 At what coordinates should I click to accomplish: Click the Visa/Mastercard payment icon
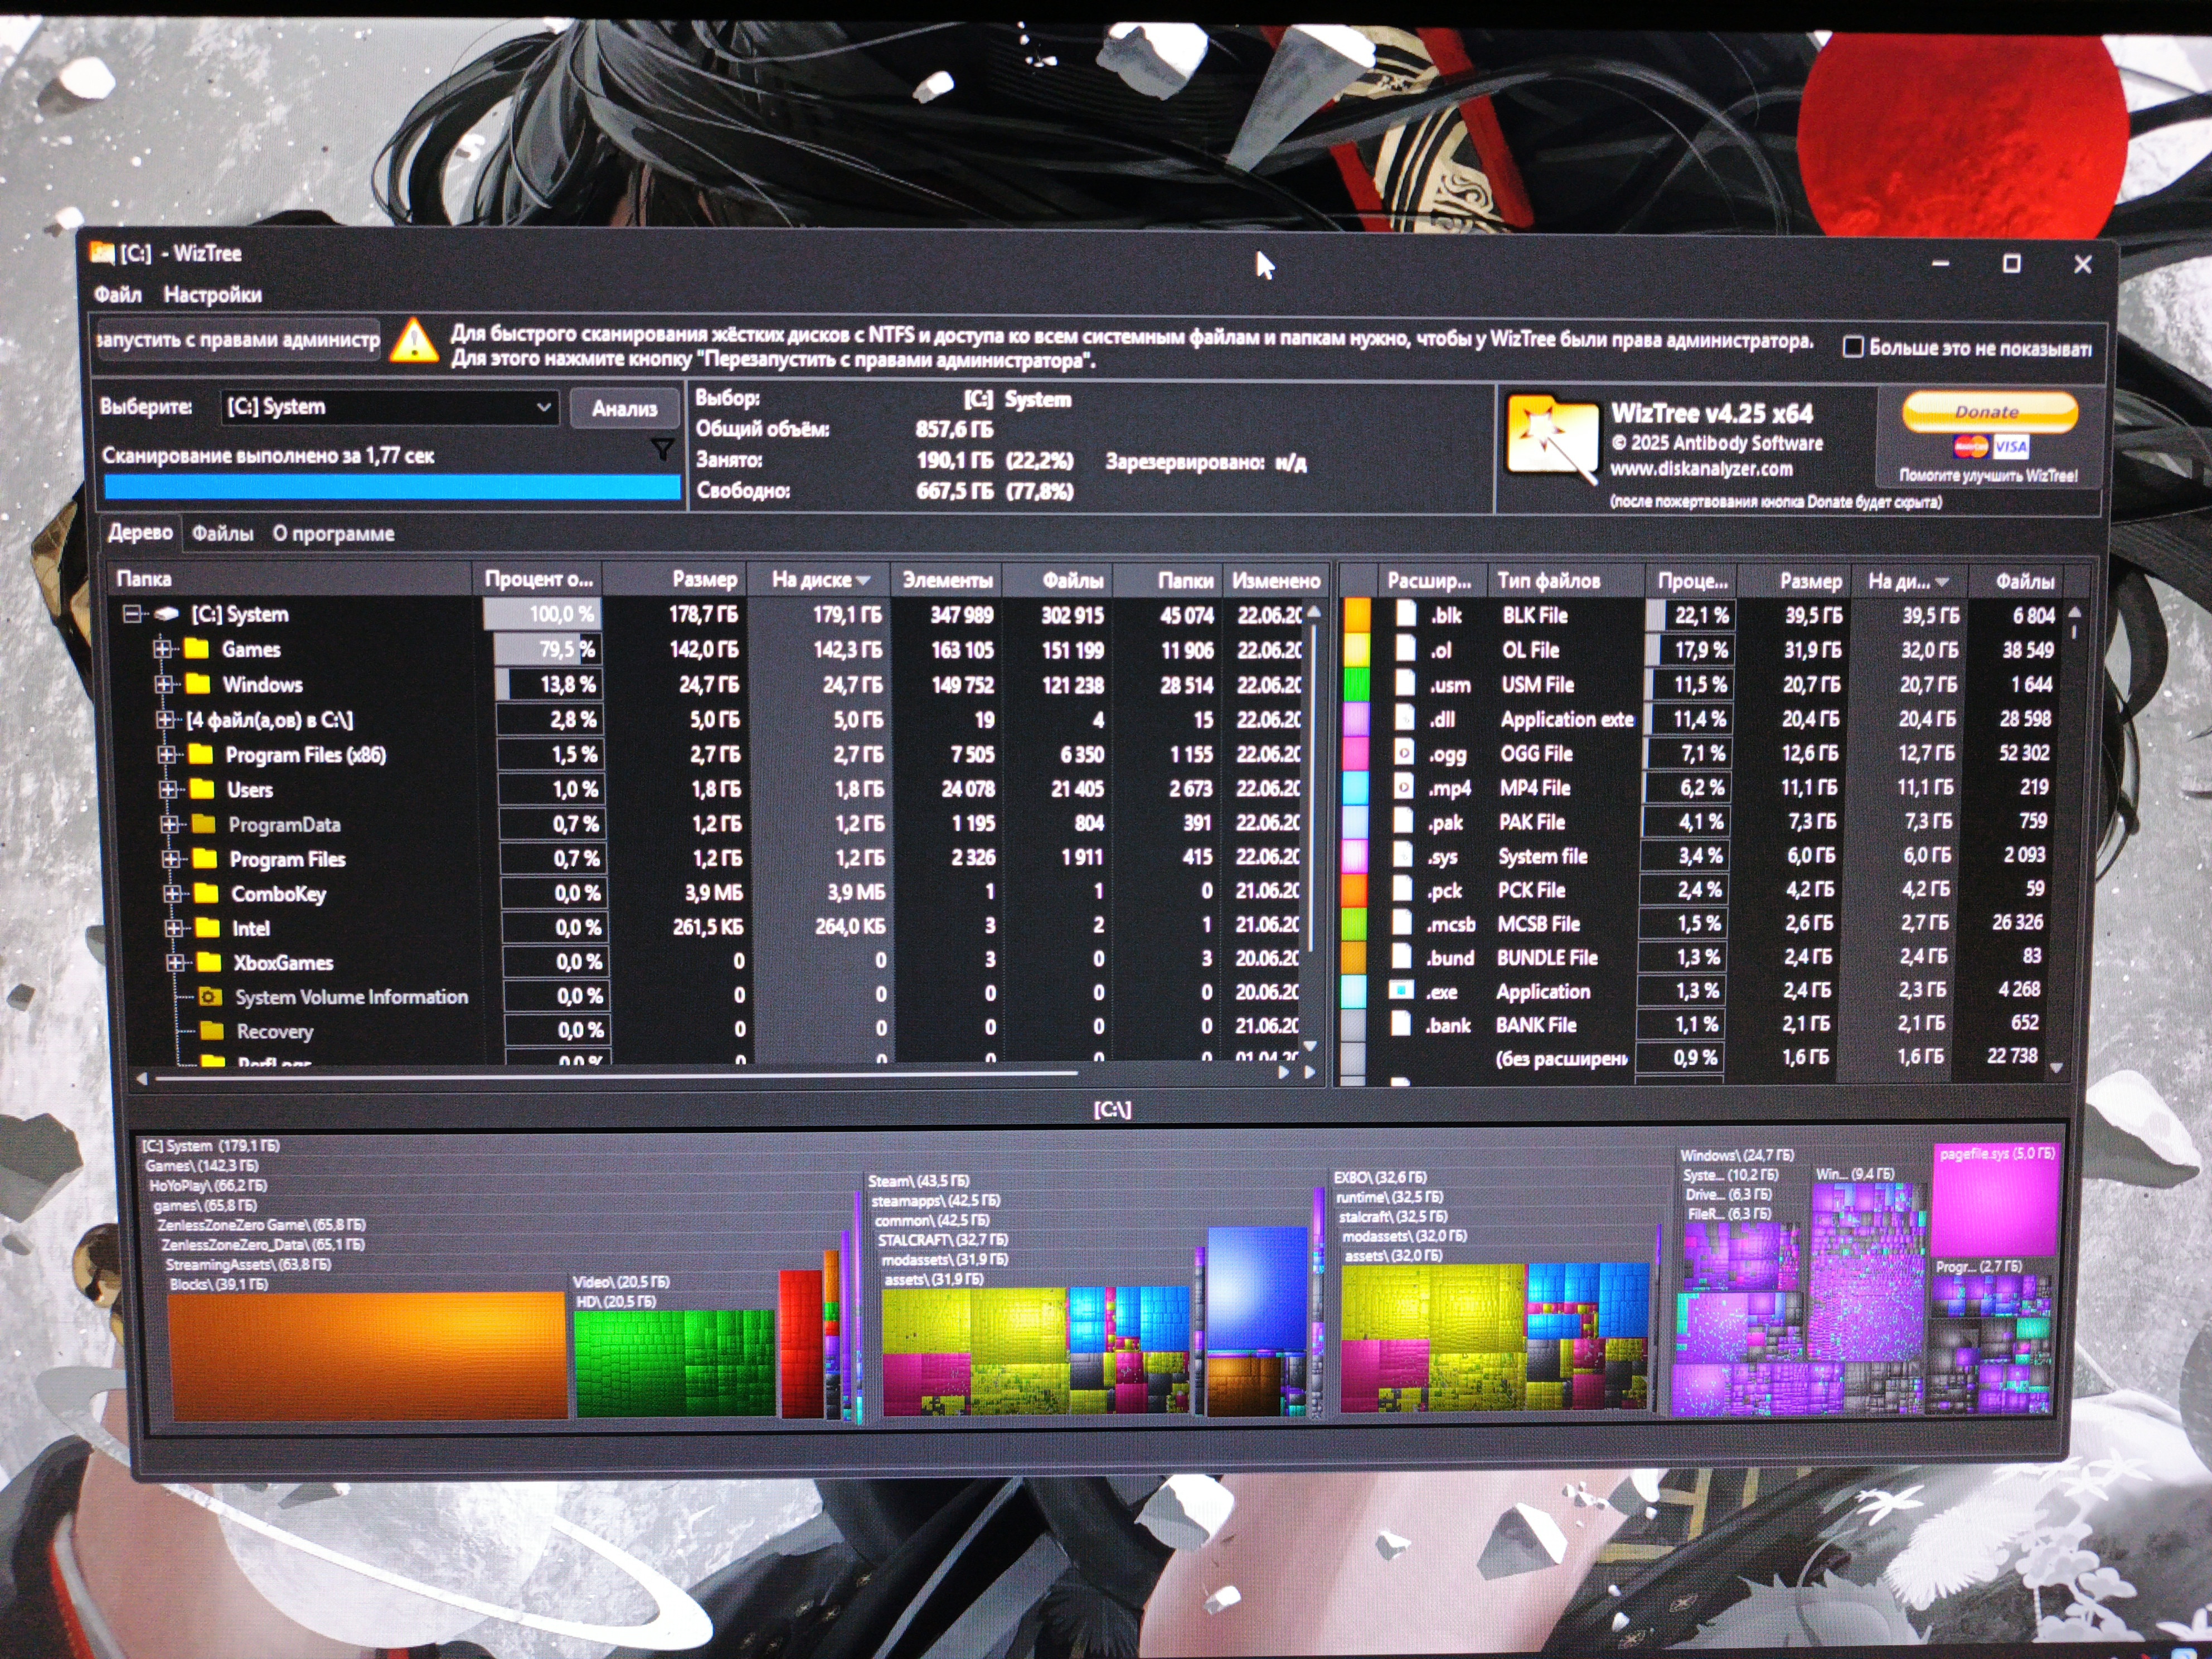[1990, 447]
